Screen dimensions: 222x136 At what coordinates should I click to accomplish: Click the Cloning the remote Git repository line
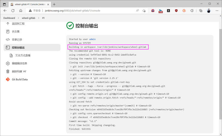point(90,59)
